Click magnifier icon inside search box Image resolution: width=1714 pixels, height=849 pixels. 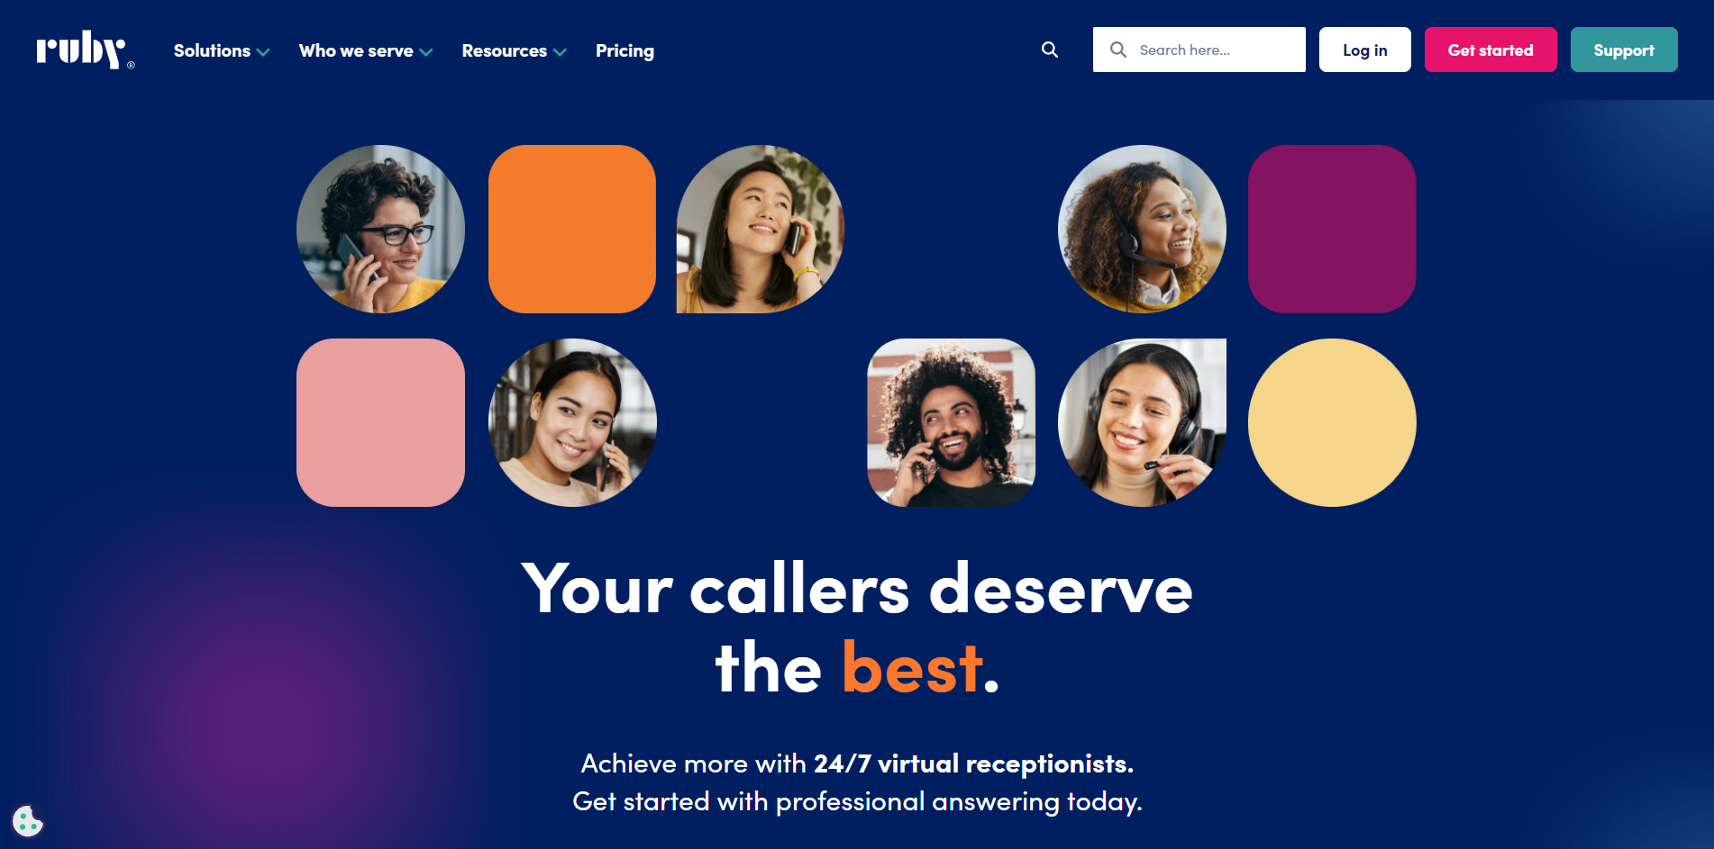coord(1118,50)
